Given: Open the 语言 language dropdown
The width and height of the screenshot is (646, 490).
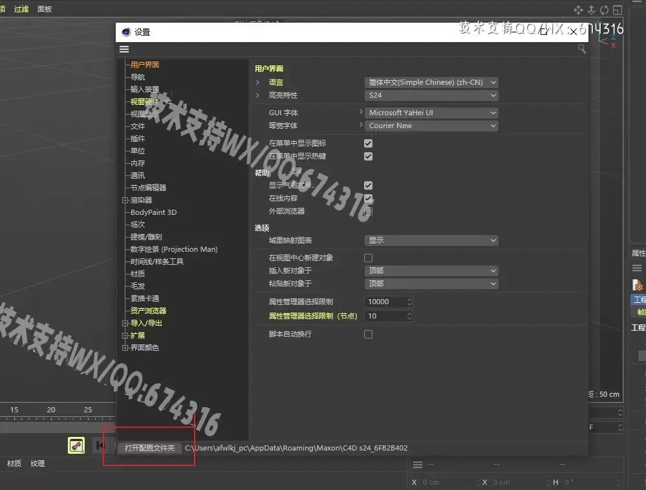Looking at the screenshot, I should (x=431, y=82).
